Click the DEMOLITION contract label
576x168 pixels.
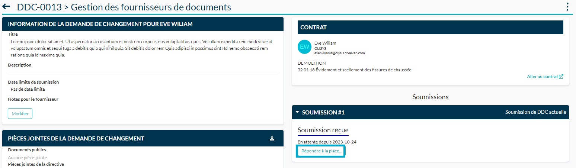[x=312, y=63]
